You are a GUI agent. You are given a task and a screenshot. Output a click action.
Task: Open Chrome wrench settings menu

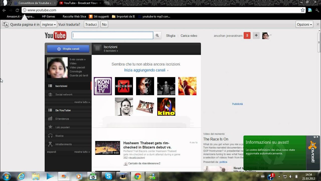pyautogui.click(x=317, y=10)
